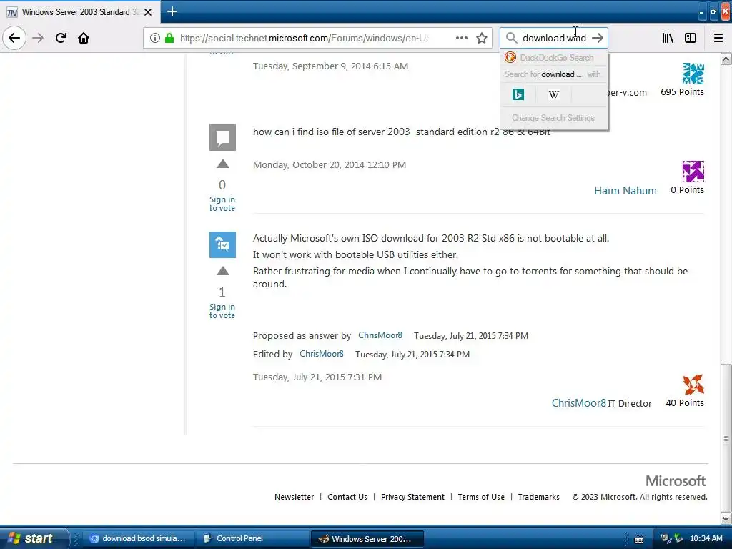Open ChrisMoor8 IT Director profile link

(x=579, y=403)
